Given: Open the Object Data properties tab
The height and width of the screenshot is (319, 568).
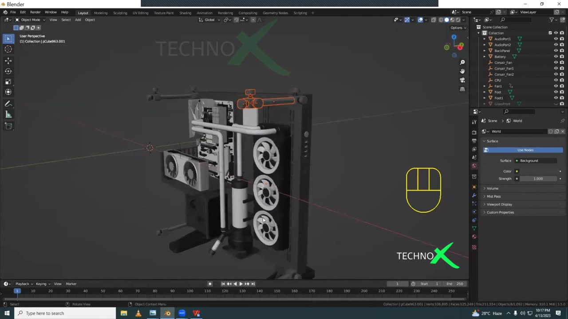Looking at the screenshot, I should click(x=474, y=228).
